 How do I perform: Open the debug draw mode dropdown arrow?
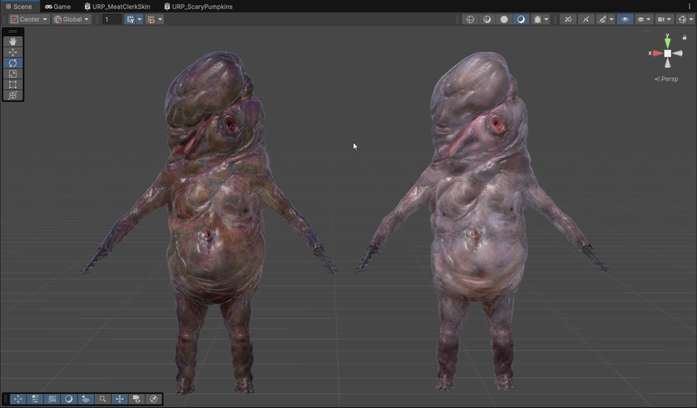(547, 19)
